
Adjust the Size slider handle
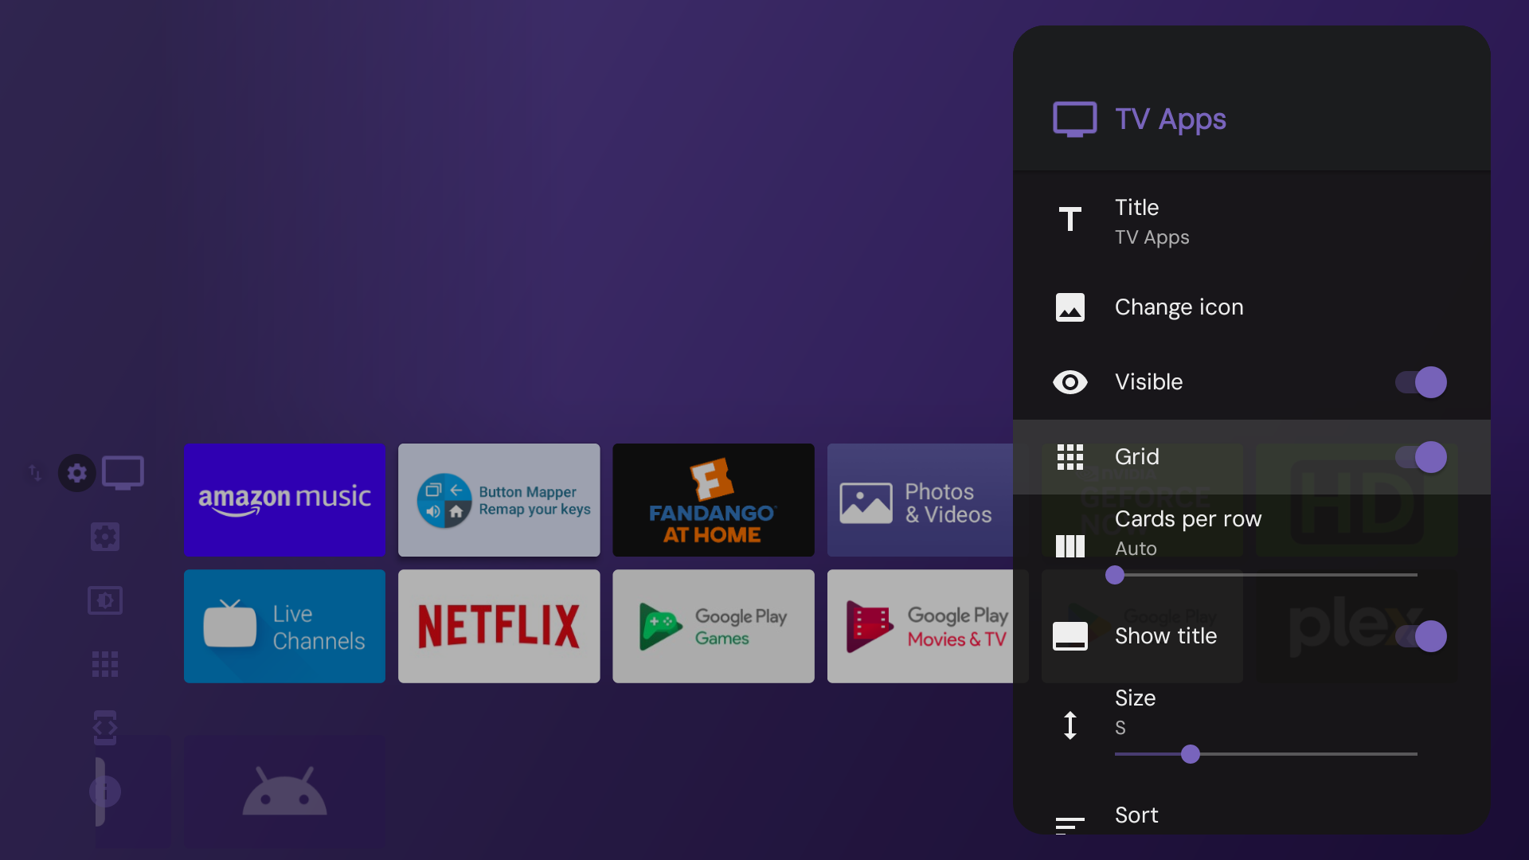click(x=1191, y=754)
